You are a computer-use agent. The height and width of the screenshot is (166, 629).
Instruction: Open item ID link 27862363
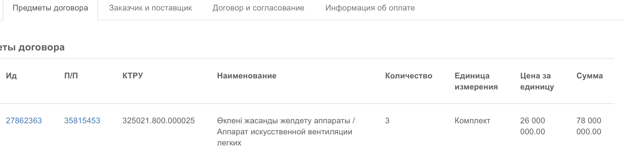24,121
